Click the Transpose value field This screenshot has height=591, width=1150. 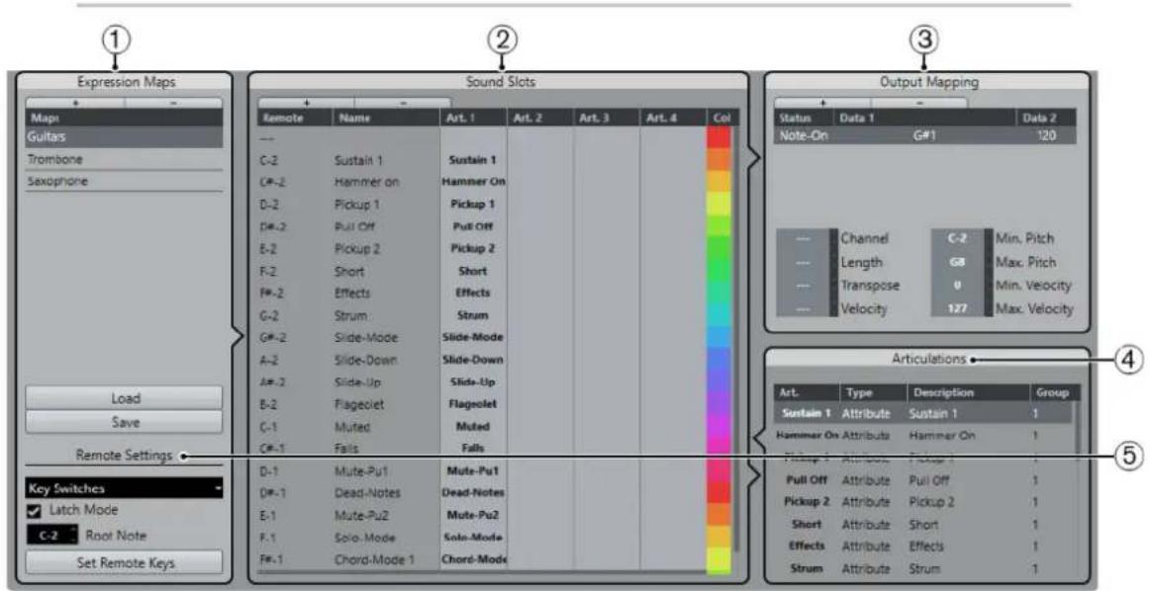(804, 285)
